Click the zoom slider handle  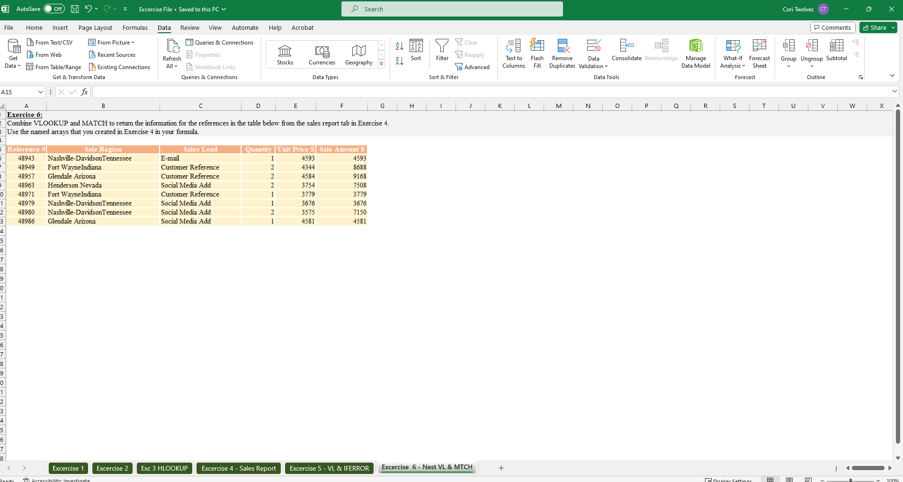click(850, 480)
